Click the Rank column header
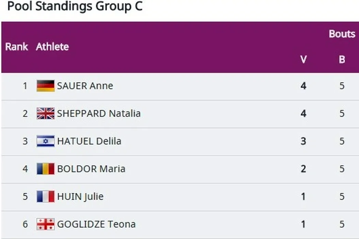This screenshot has height=239, width=359. tap(16, 47)
